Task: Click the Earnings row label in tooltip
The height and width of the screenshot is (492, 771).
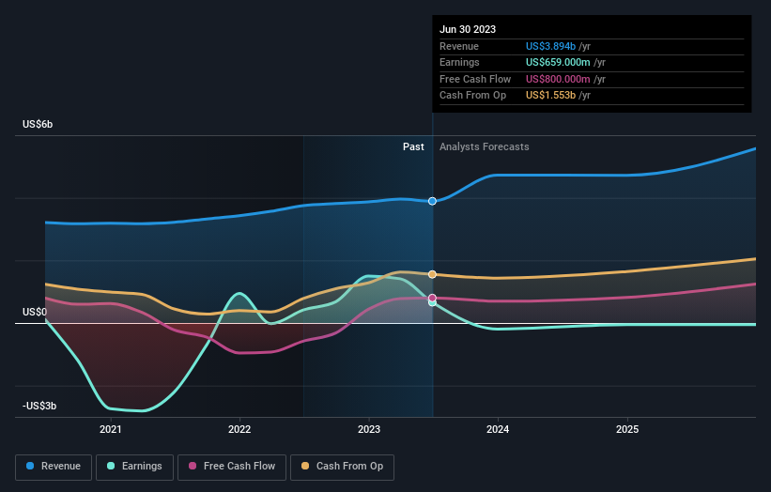Action: tap(459, 62)
